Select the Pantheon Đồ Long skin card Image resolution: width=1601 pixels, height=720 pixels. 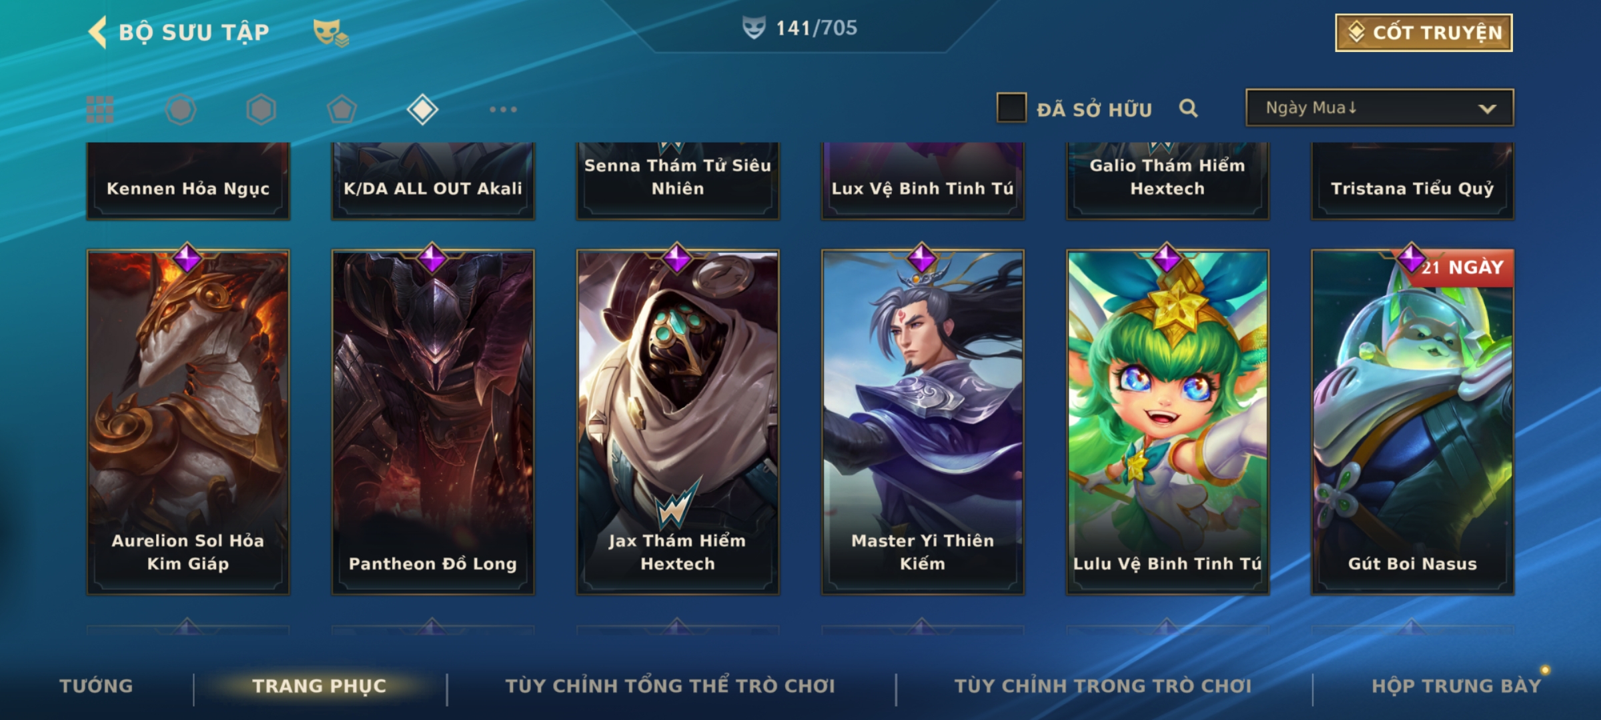pyautogui.click(x=433, y=422)
